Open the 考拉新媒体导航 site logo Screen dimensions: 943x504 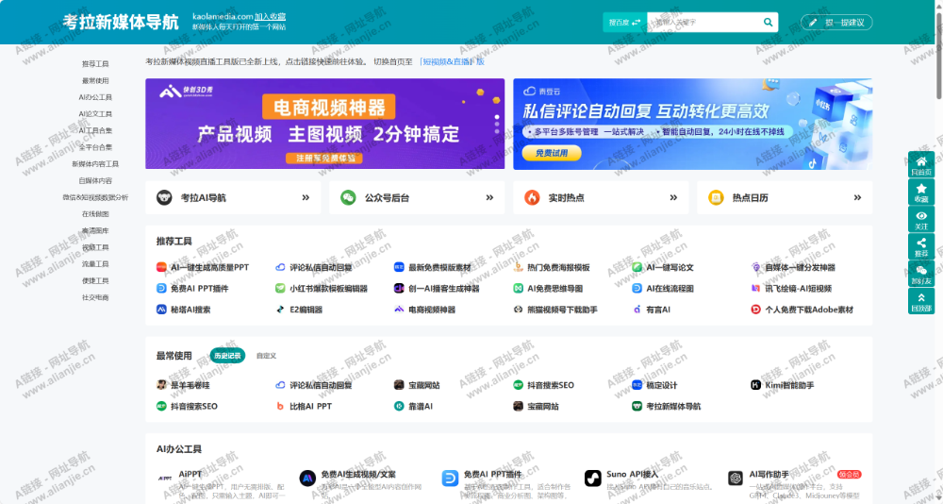[121, 23]
